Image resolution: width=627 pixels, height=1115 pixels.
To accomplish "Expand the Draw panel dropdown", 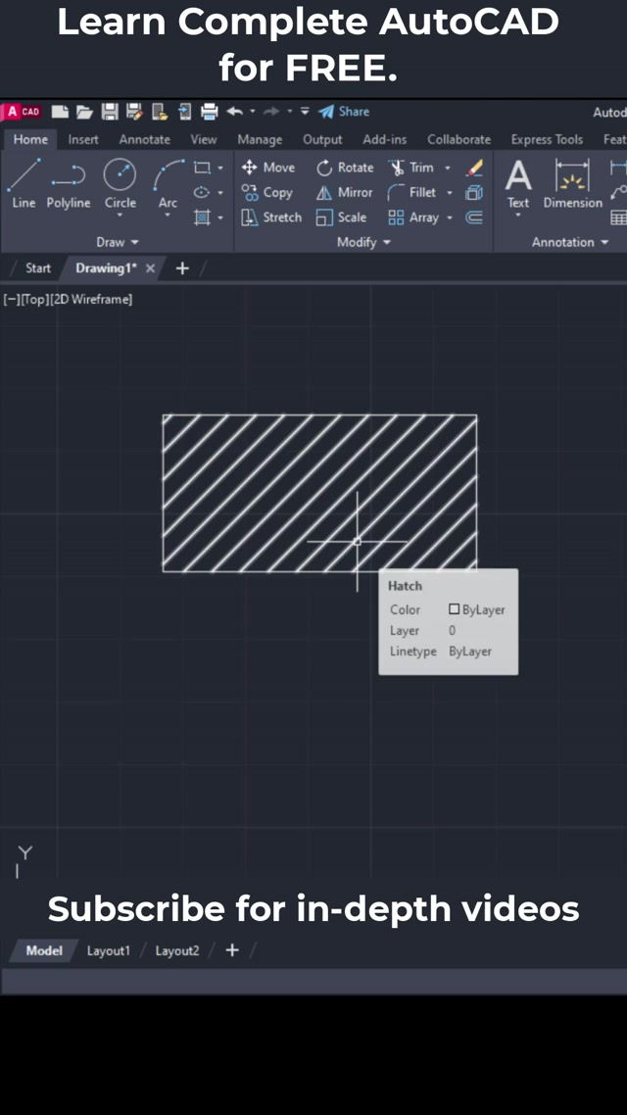I will (119, 242).
